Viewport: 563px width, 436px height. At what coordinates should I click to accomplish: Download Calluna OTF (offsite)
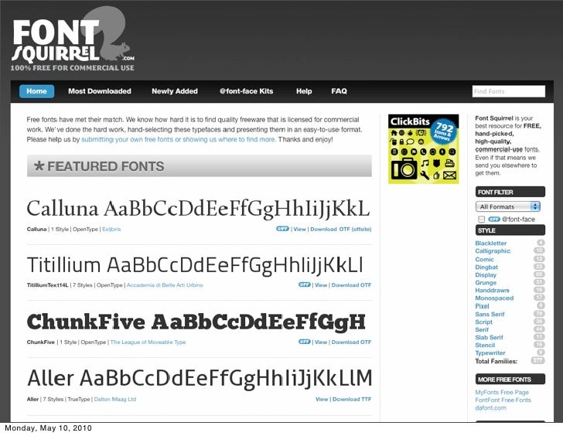click(x=341, y=229)
